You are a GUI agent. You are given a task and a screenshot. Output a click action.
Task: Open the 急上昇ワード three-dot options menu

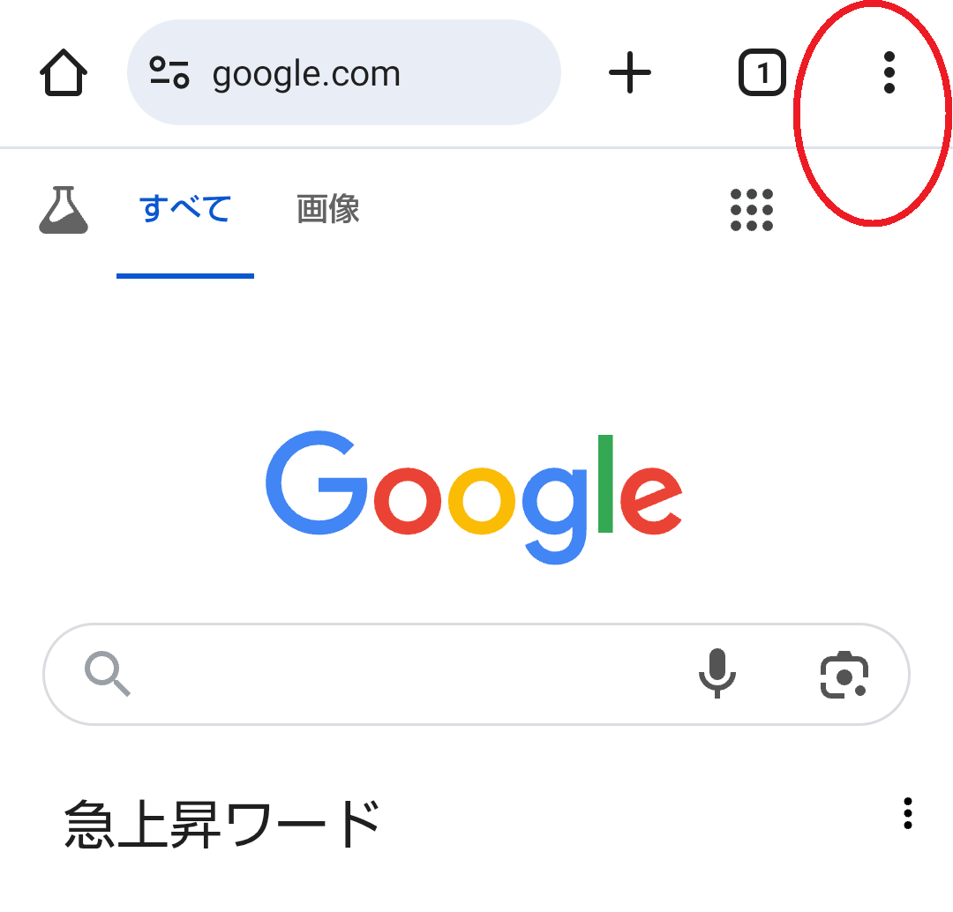tap(908, 813)
